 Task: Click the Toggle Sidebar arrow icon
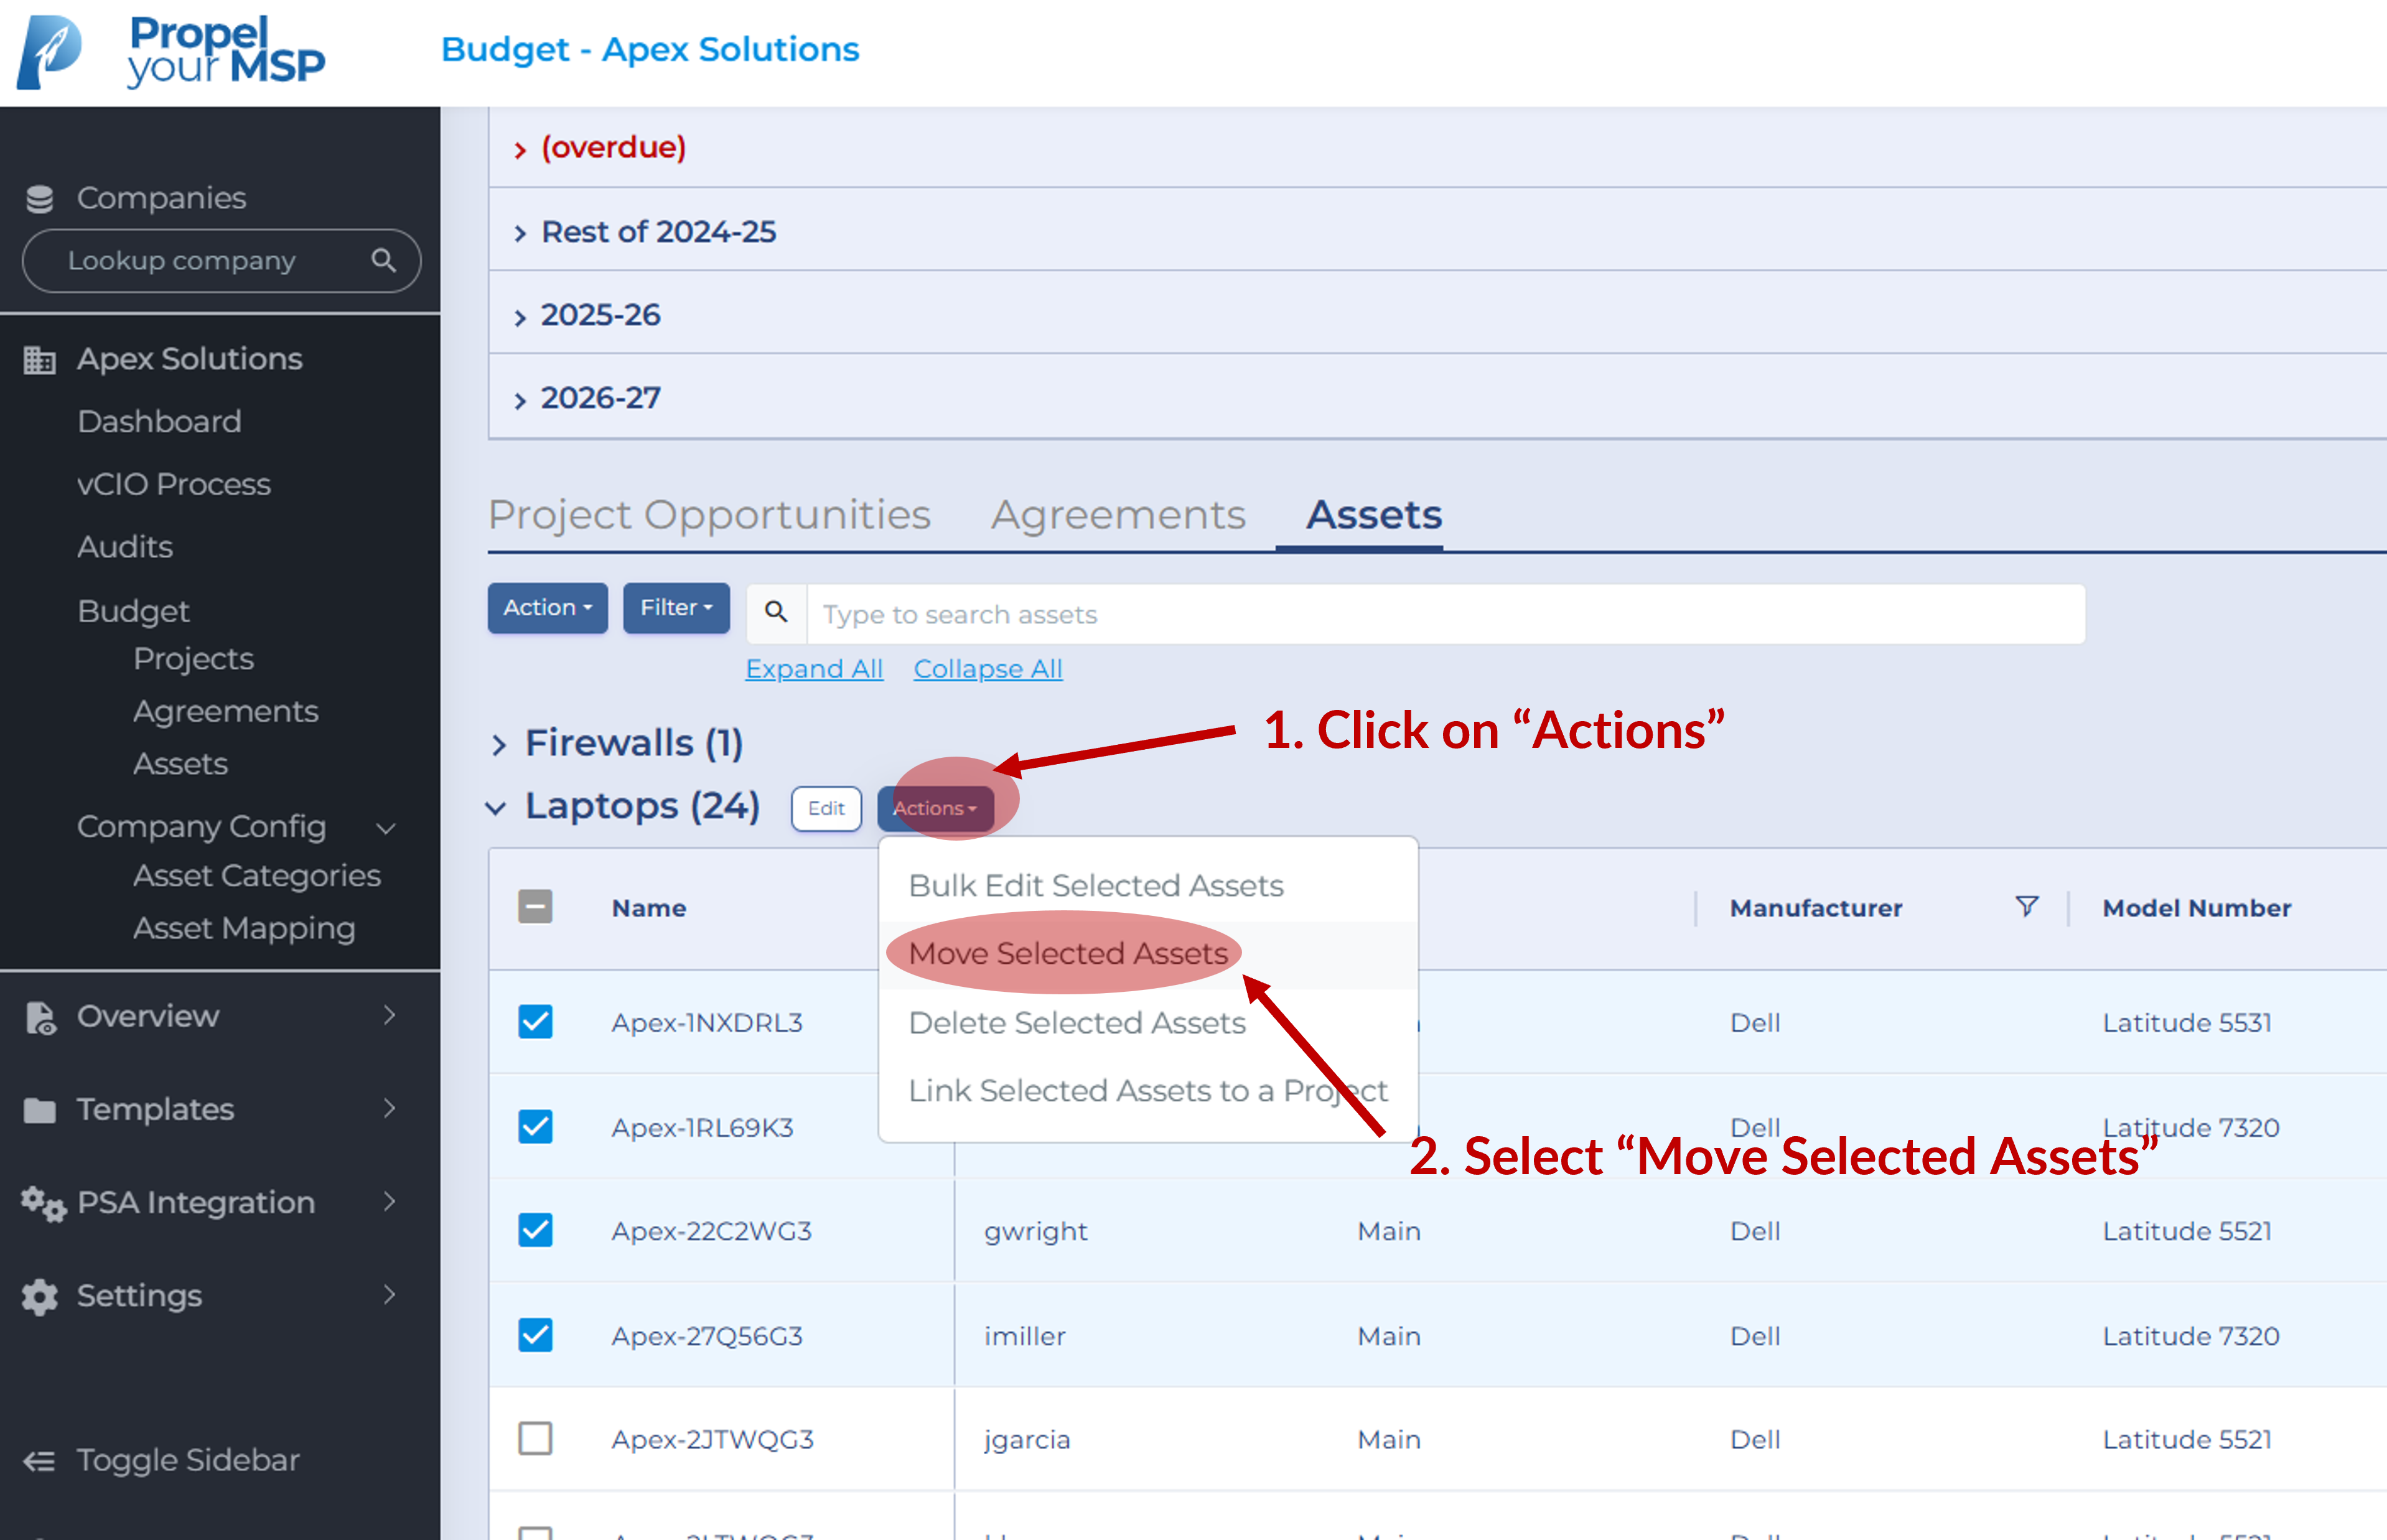click(x=39, y=1461)
